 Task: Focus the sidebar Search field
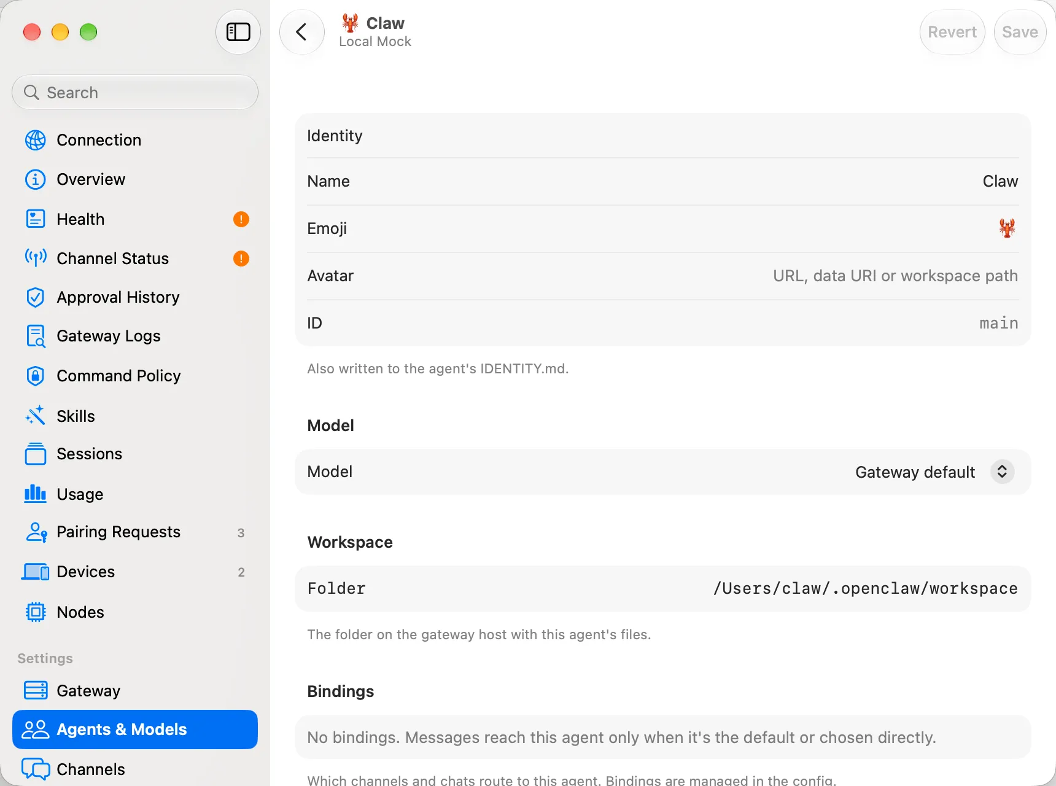tap(135, 92)
